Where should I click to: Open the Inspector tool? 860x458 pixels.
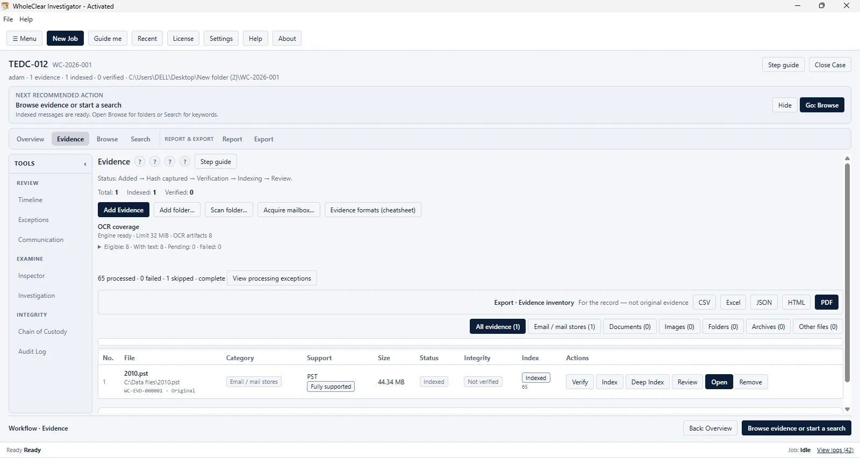[32, 276]
